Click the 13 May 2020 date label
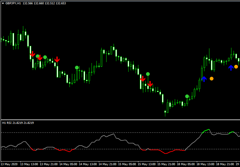Viewport: 240px width, 167px height. tap(9, 164)
